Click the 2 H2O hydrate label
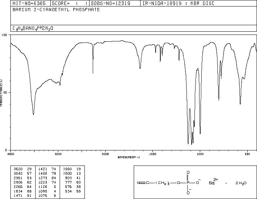Image resolution: width=257 pixels, height=199 pixels. pos(241,183)
